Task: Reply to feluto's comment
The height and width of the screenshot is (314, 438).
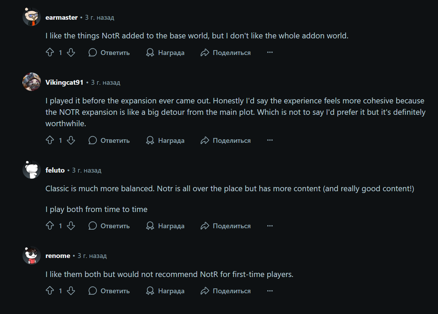Action: point(109,226)
